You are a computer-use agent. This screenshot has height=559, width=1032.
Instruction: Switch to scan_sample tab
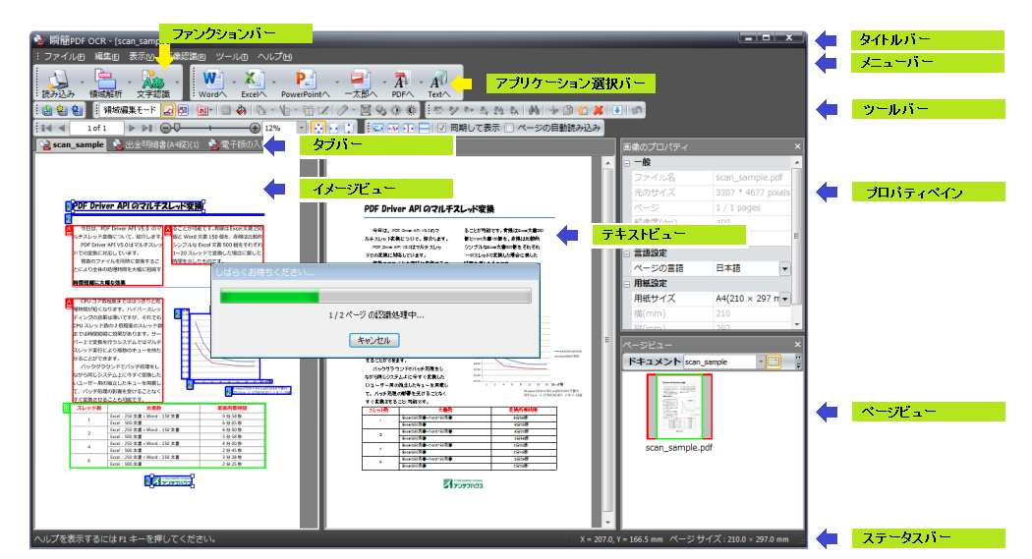pos(72,144)
